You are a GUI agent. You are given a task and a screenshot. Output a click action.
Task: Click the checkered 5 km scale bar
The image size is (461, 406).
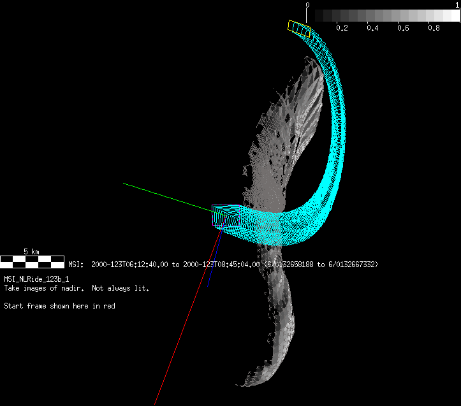(32, 261)
